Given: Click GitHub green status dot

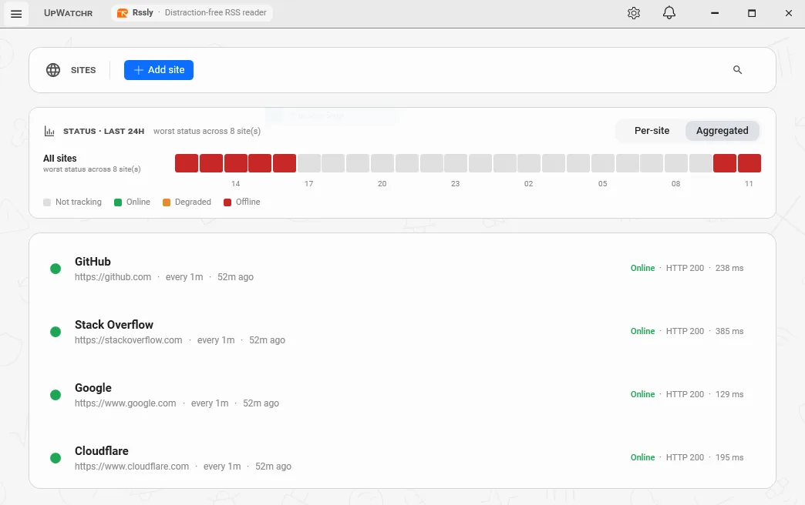Looking at the screenshot, I should pos(56,269).
